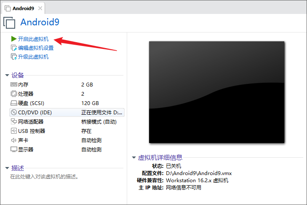The height and width of the screenshot is (205, 307).
Task: Select the CD/DVD (IDE) row label
Action: point(35,112)
